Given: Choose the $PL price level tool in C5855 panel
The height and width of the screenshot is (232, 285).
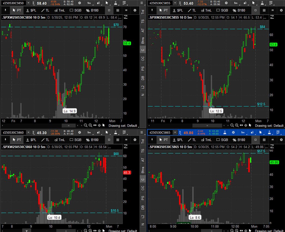Looking at the screenshot, I should click(x=178, y=10).
